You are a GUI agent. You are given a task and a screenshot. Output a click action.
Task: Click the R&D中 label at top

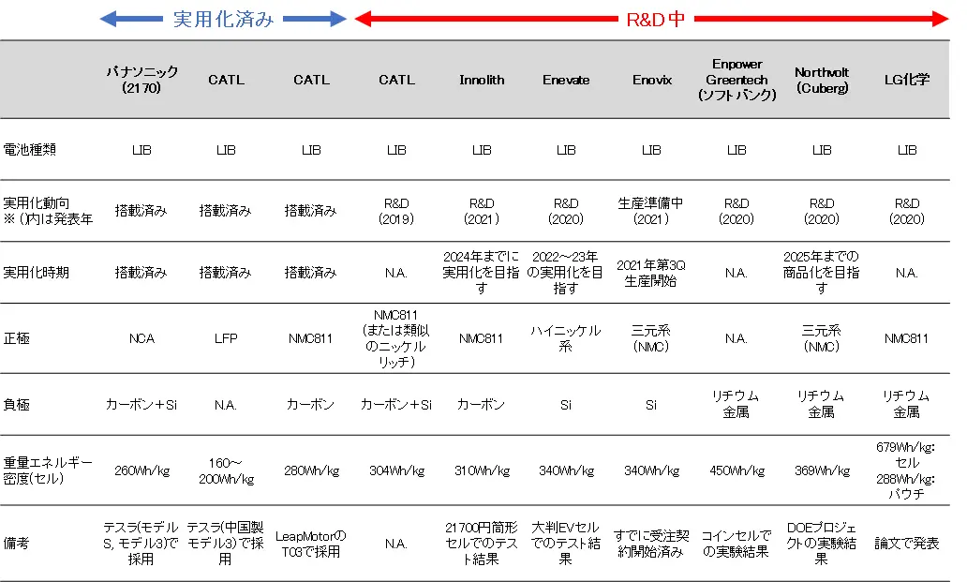click(656, 19)
